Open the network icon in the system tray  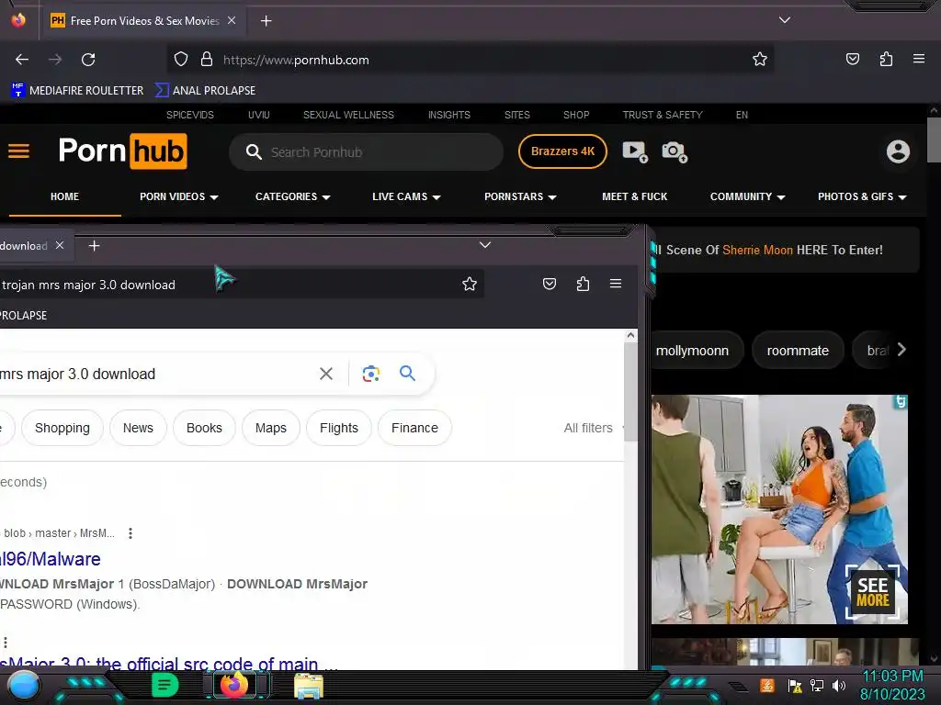click(817, 685)
